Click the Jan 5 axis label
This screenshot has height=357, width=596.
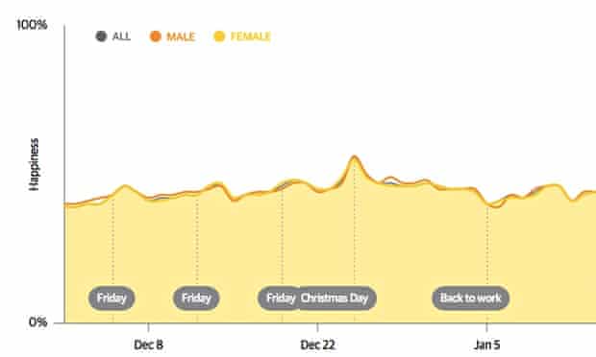[x=487, y=345]
